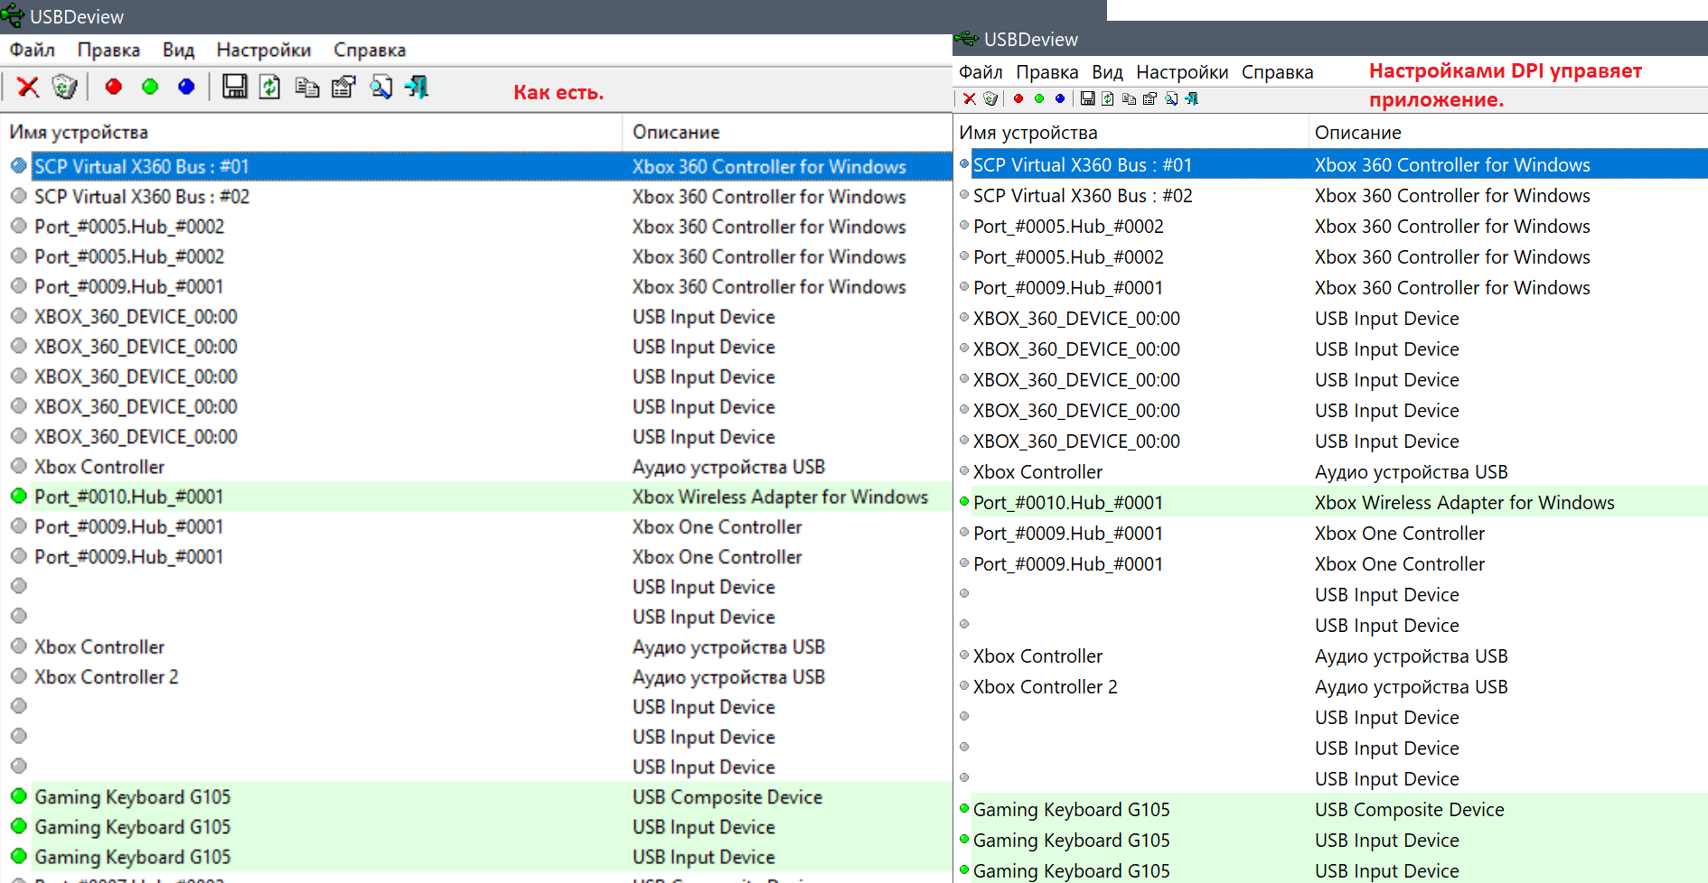Click the green dot icon in right window toolbar
The width and height of the screenshot is (1708, 883).
tap(1039, 98)
